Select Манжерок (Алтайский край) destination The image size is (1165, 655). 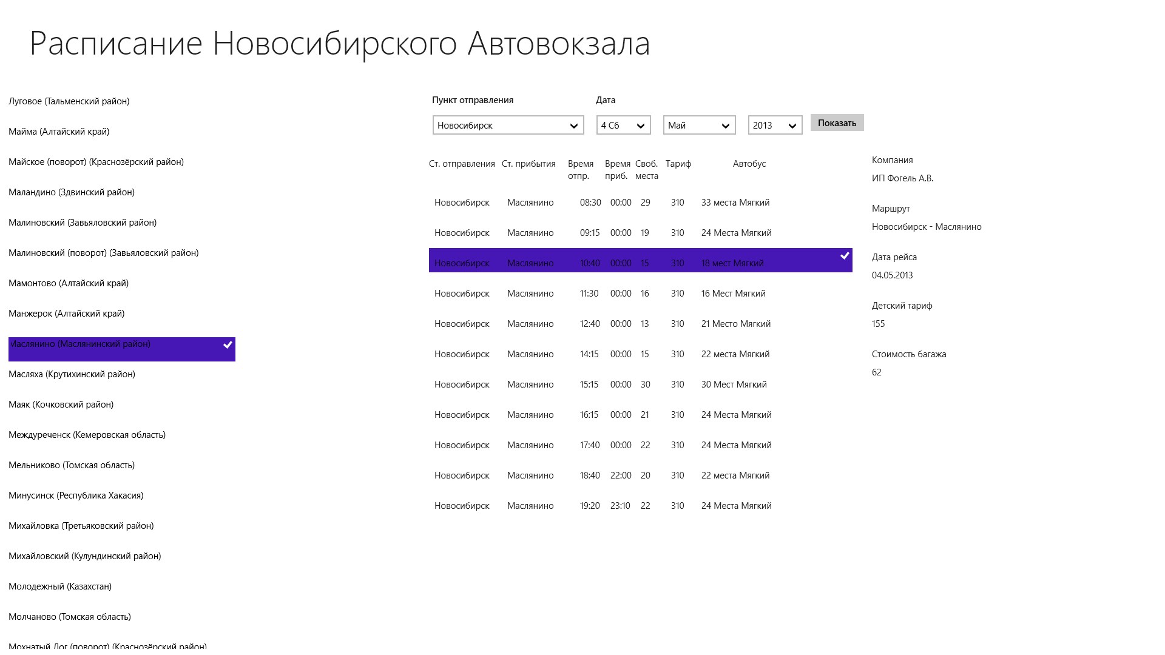[x=67, y=314]
